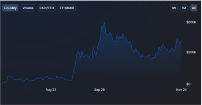Set time range to 1W
The width and height of the screenshot is (202, 105).
click(174, 8)
